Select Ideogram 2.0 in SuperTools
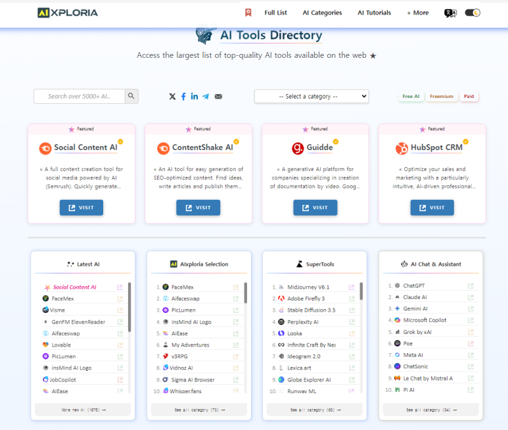The height and width of the screenshot is (430, 508). [x=304, y=356]
